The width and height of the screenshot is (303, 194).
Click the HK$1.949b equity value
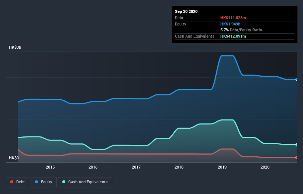[230, 24]
